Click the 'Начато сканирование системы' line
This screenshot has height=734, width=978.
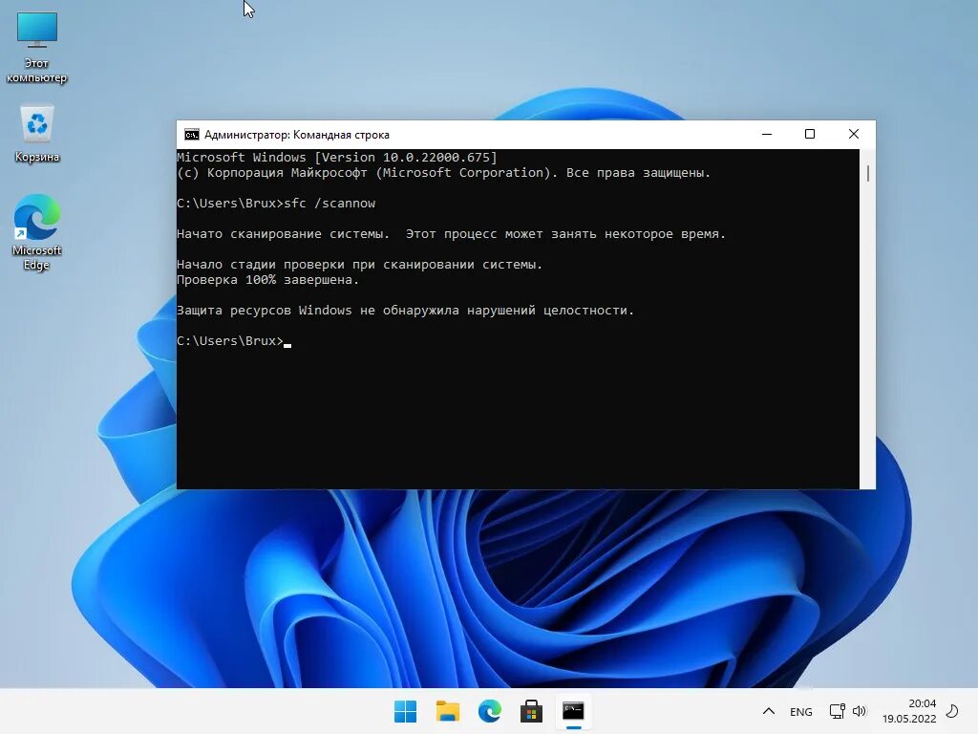pyautogui.click(x=451, y=234)
